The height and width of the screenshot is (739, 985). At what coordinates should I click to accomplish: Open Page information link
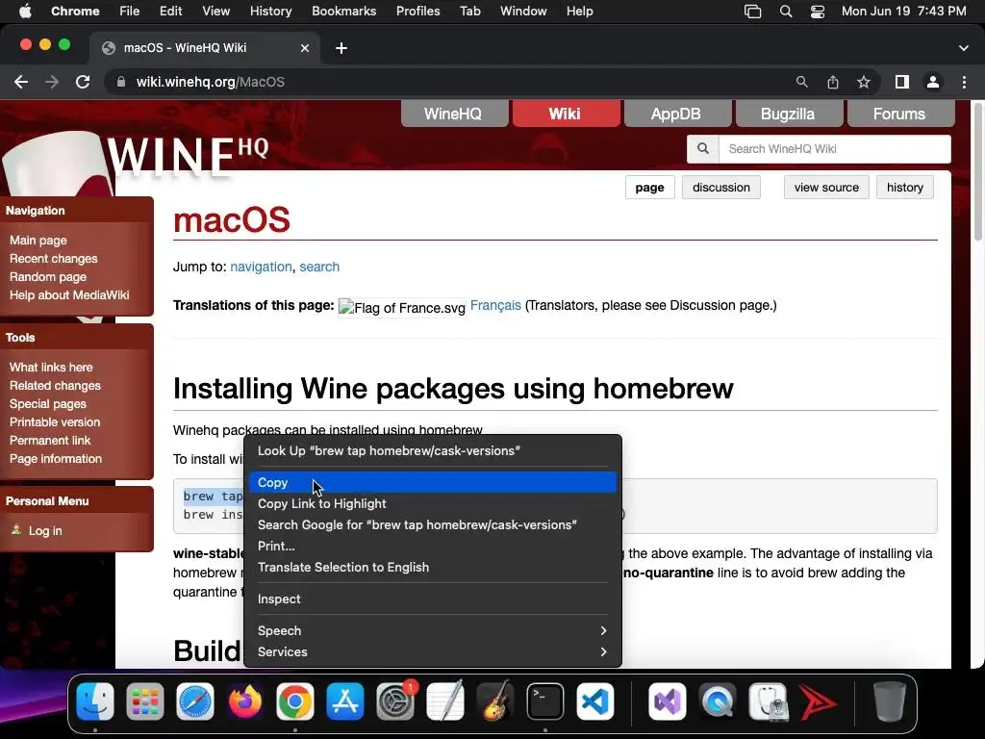(55, 459)
